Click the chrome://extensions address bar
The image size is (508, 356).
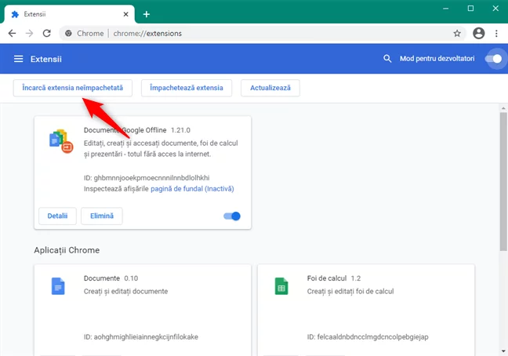263,34
